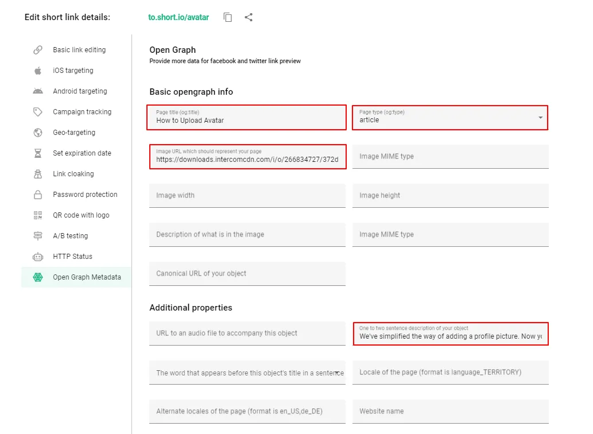593x434 pixels.
Task: Click the Image MIME type field beside Image URL
Action: 451,157
